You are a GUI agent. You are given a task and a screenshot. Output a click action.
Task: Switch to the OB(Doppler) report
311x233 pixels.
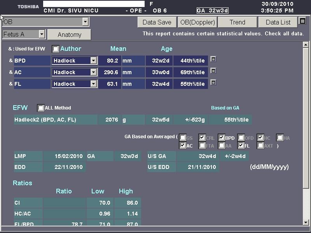tap(197, 22)
